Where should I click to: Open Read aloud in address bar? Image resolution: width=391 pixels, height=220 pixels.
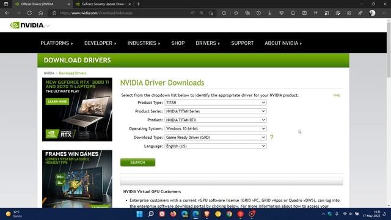pyautogui.click(x=192, y=13)
